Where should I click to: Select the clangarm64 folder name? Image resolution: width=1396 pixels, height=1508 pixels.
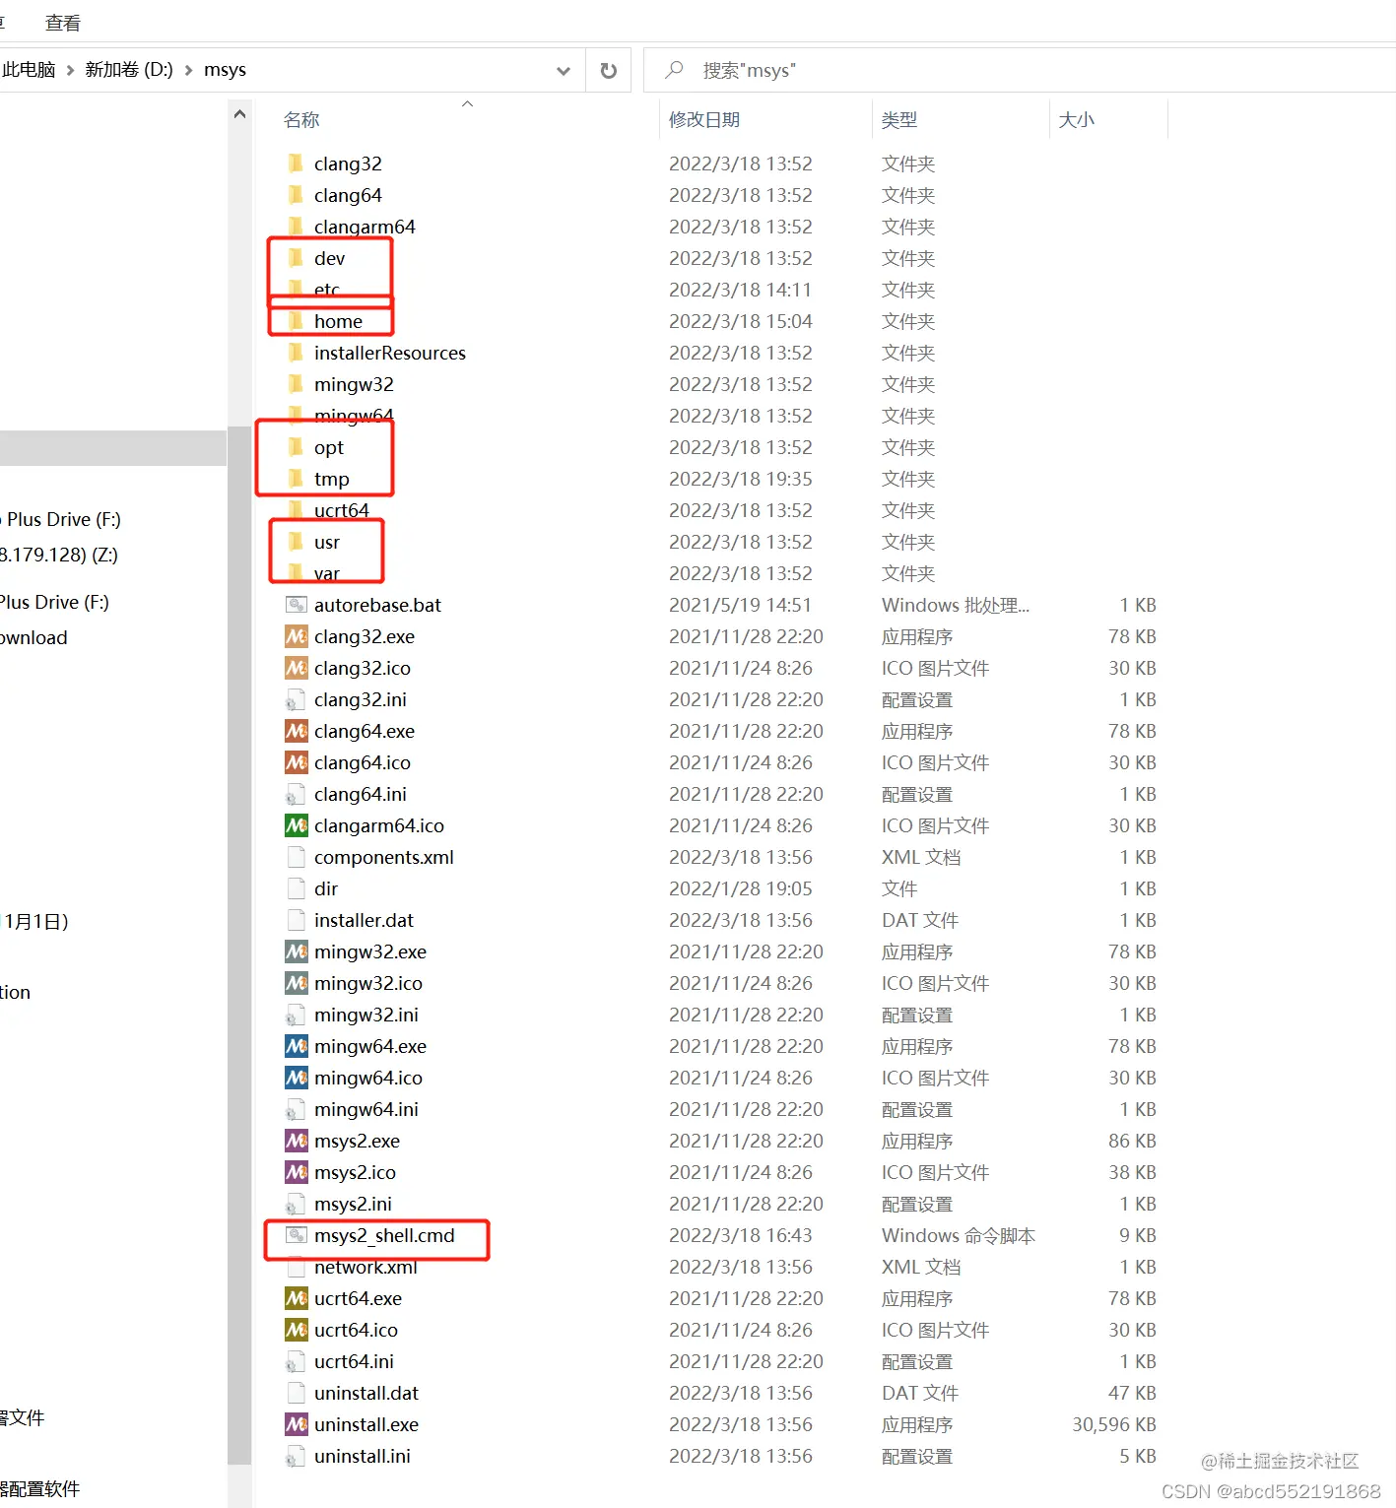tap(365, 227)
